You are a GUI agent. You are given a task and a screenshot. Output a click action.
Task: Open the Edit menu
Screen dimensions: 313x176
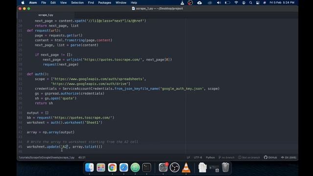click(x=53, y=2)
